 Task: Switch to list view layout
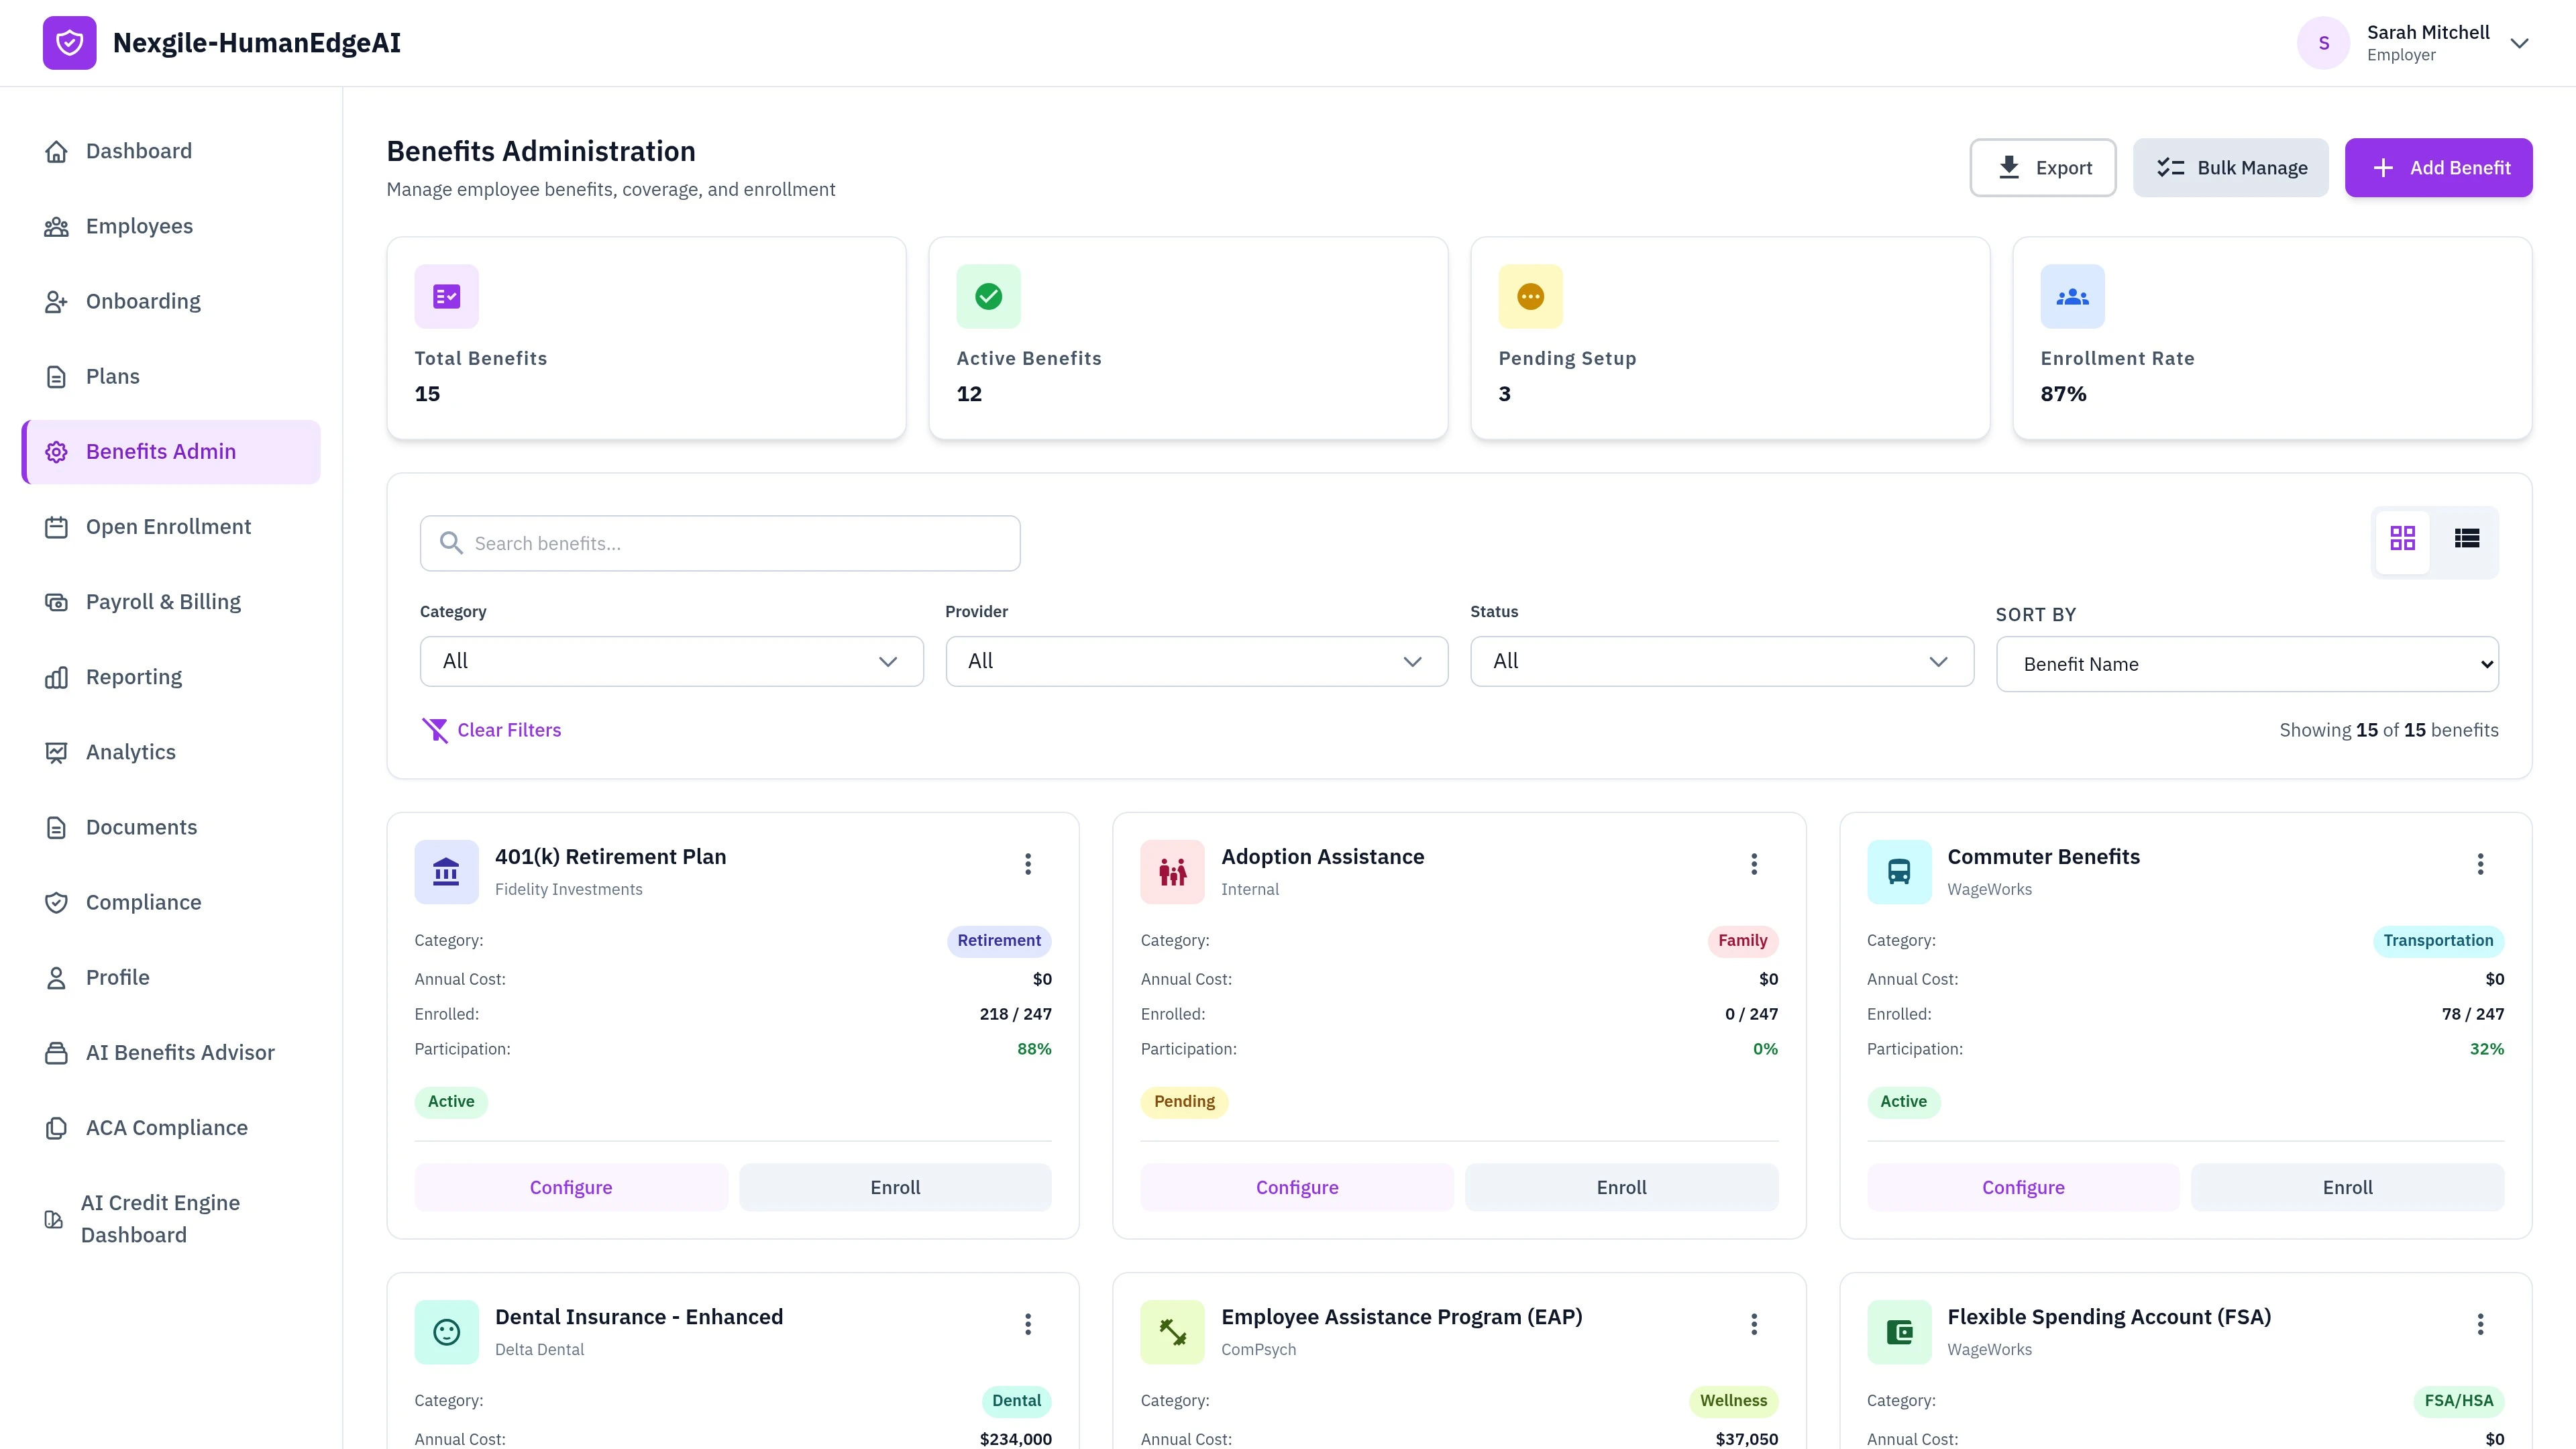(2467, 539)
